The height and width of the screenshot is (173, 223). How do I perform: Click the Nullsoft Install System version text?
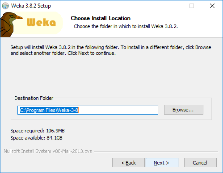pyautogui.click(x=48, y=151)
